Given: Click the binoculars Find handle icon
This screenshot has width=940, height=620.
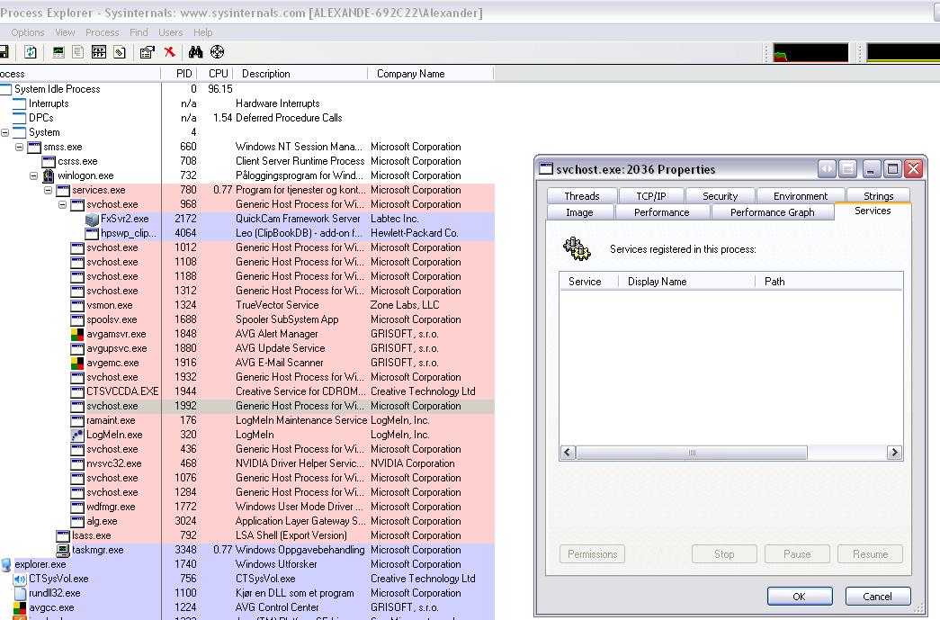Looking at the screenshot, I should pos(195,52).
